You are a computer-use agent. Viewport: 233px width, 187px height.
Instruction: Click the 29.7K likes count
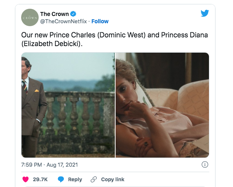tap(40, 179)
